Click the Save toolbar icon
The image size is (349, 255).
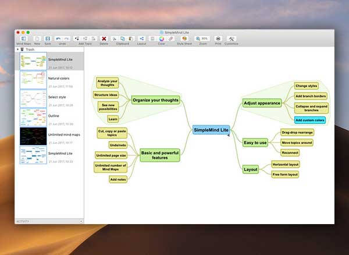coord(48,39)
